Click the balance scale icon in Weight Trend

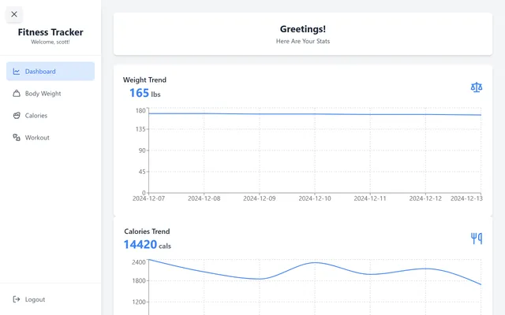point(477,87)
